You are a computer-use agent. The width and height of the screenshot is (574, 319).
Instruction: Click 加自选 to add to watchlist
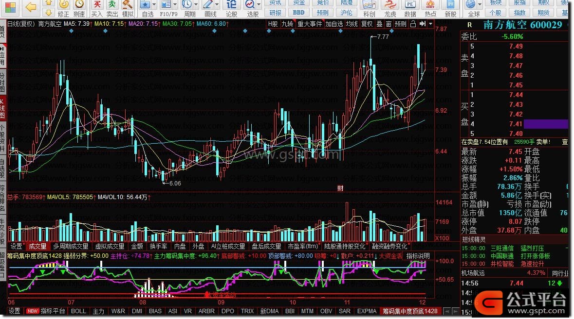pyautogui.click(x=334, y=24)
